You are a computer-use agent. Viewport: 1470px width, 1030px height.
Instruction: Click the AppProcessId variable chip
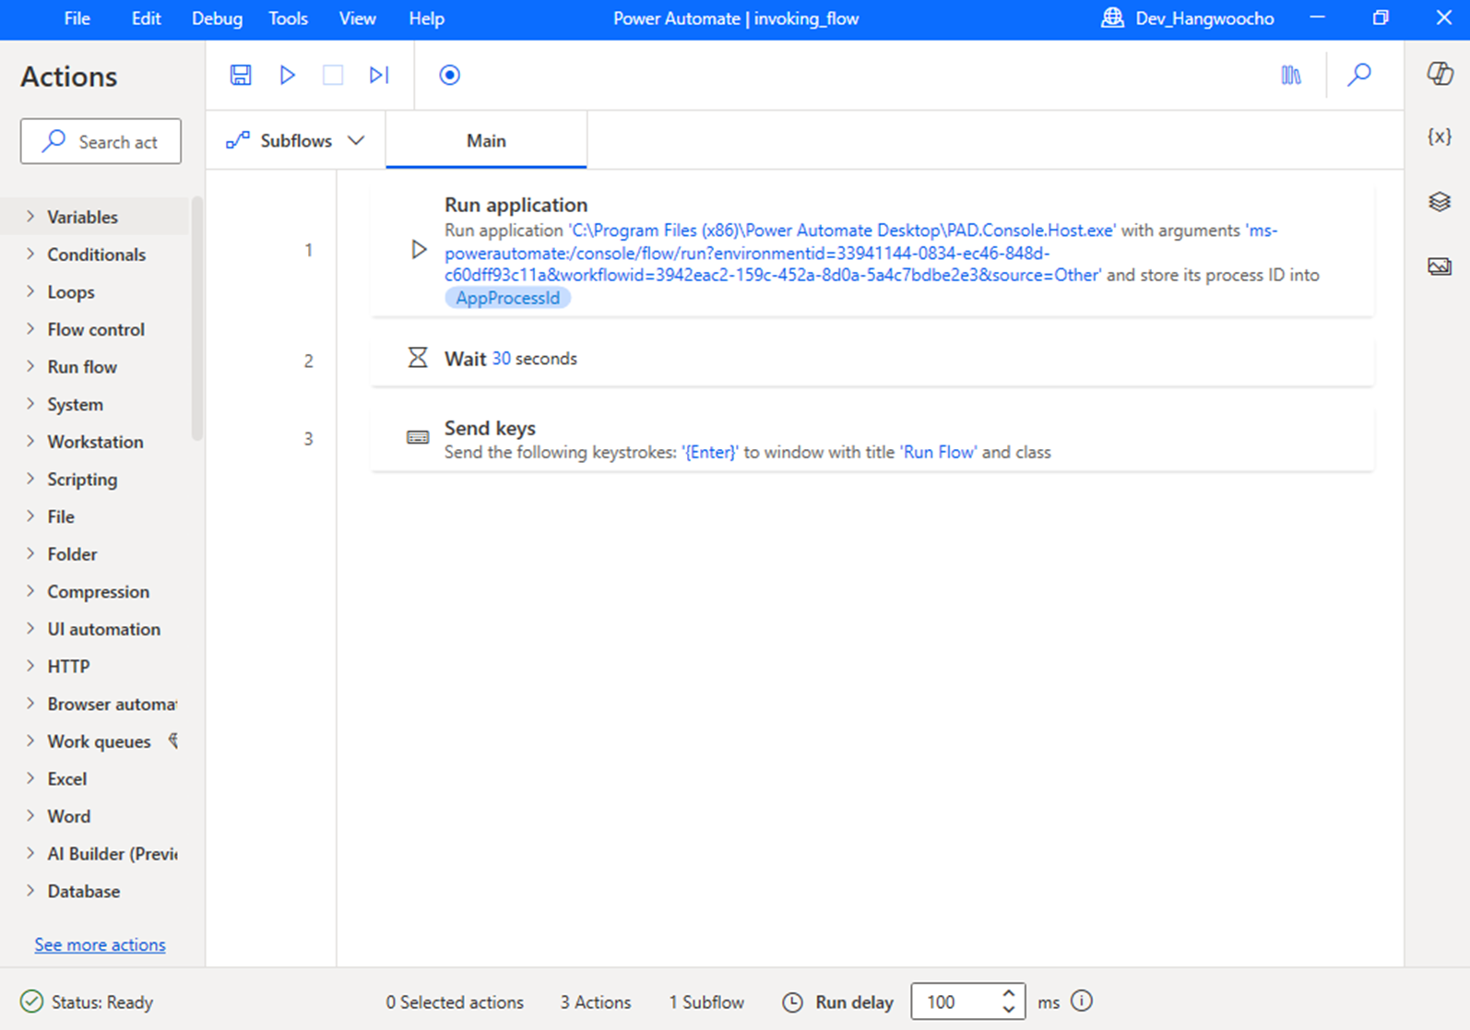pyautogui.click(x=507, y=298)
